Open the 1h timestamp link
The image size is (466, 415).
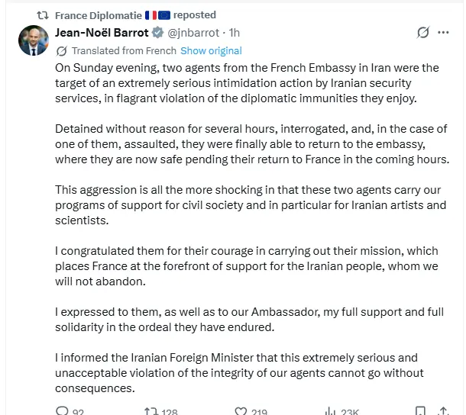pos(235,33)
